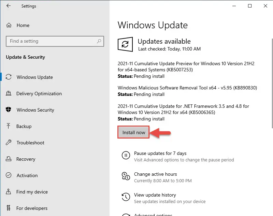Click the For developers tools icon
273x216 pixels.
tap(8, 208)
